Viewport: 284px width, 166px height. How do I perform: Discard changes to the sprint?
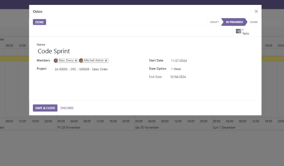tap(67, 108)
